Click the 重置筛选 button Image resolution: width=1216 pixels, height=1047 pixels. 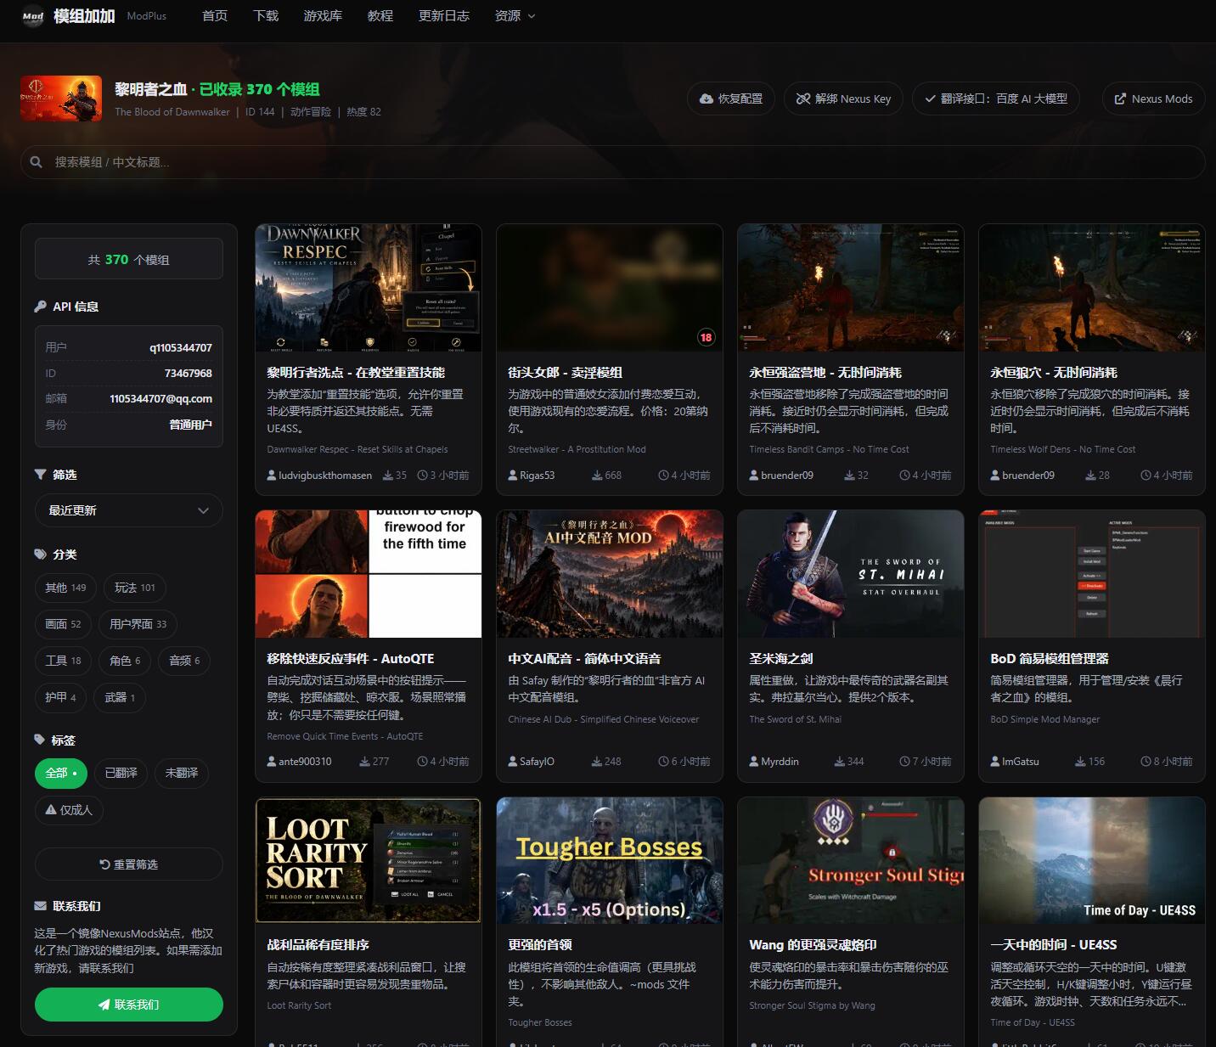click(129, 864)
